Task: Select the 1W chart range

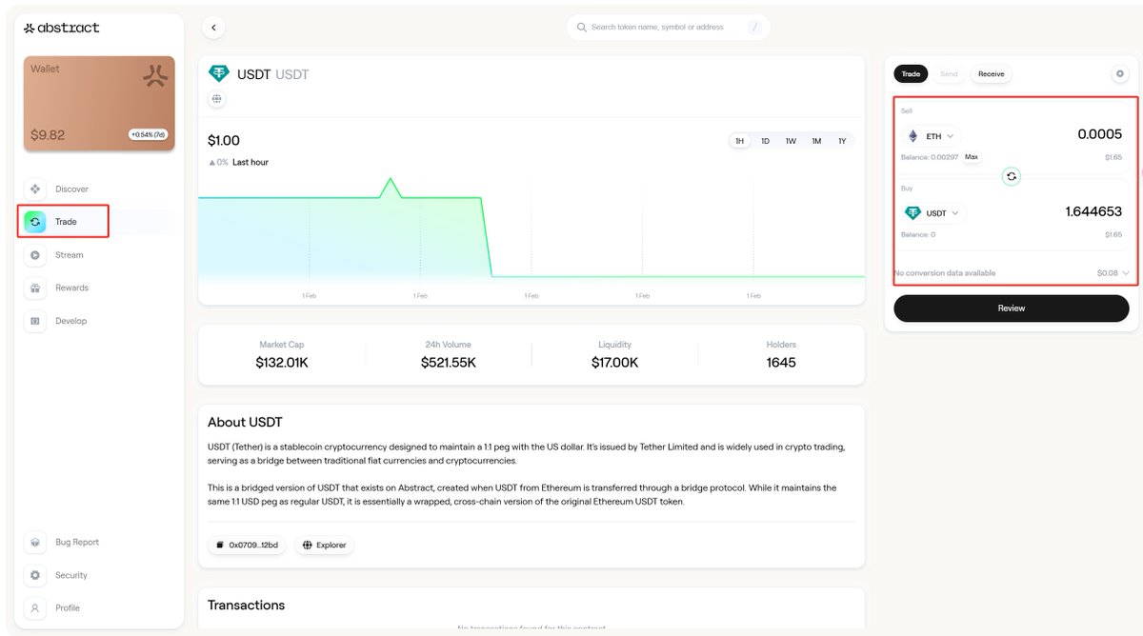Action: (791, 141)
